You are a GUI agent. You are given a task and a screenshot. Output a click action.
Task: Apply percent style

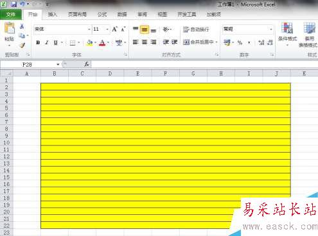click(240, 42)
